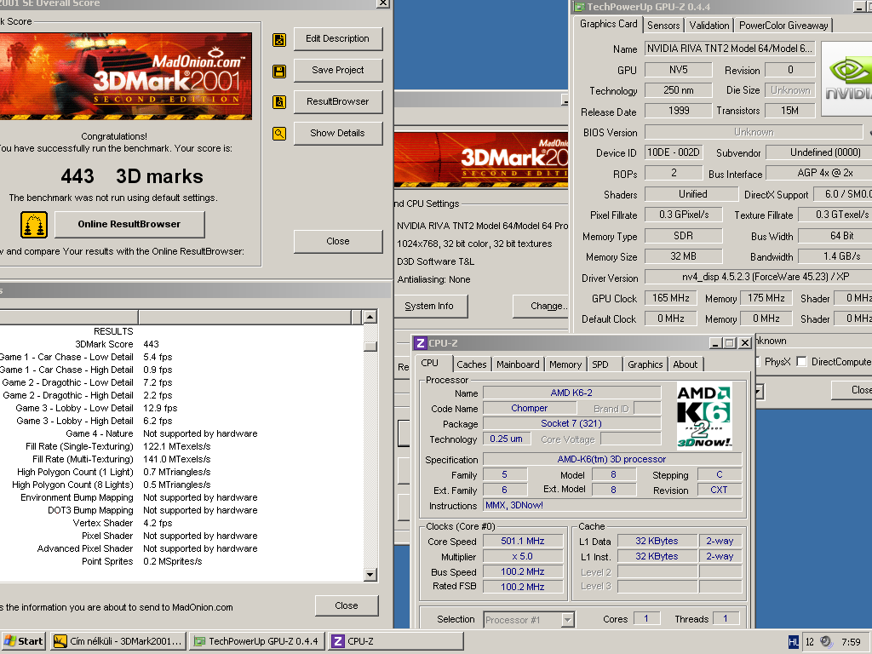Close the Overall Score dialog
The image size is (872, 654).
337,241
